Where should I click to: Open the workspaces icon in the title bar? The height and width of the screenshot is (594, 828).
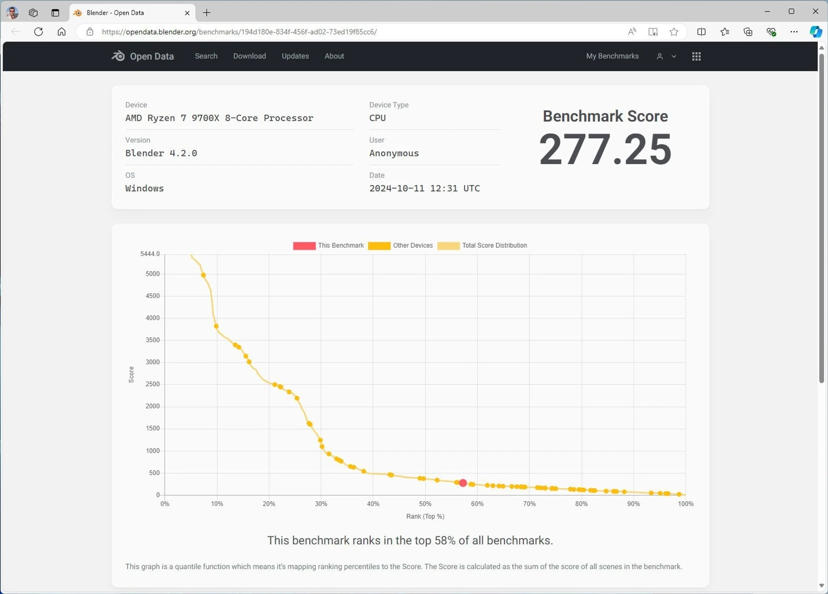pos(33,13)
